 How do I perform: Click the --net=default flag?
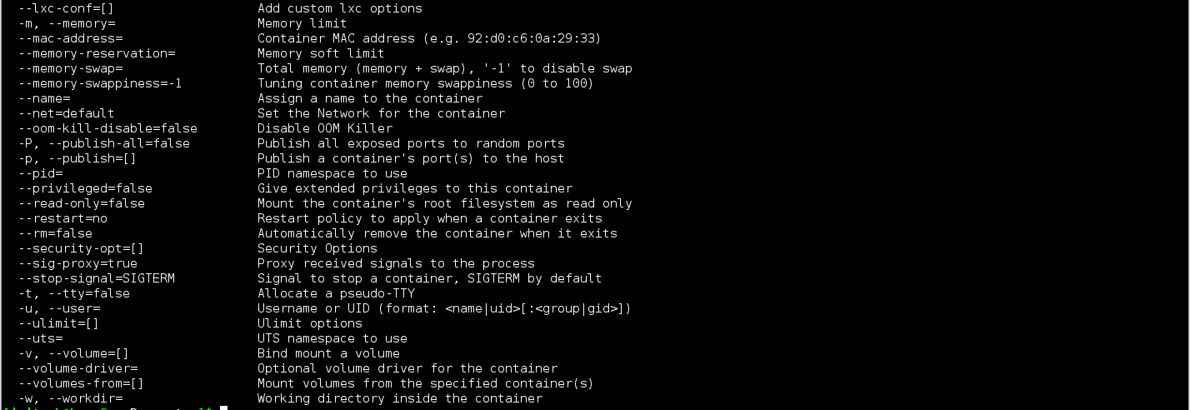coord(66,113)
